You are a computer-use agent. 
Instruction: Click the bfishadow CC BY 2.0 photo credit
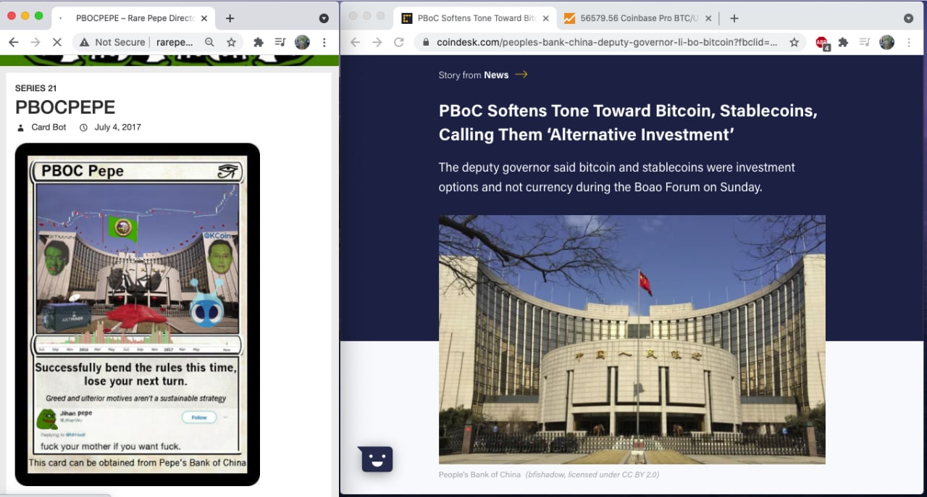[592, 475]
